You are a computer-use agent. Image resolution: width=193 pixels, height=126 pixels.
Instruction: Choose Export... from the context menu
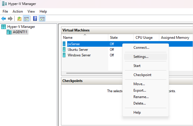click(140, 90)
